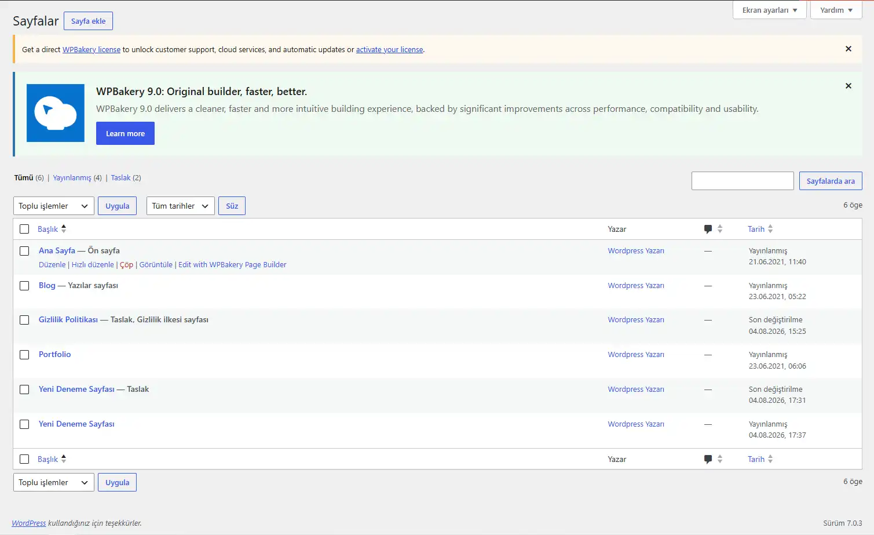This screenshot has height=535, width=874.
Task: Click Hızlı düzenle under Ana Sayfa
Action: click(x=93, y=265)
